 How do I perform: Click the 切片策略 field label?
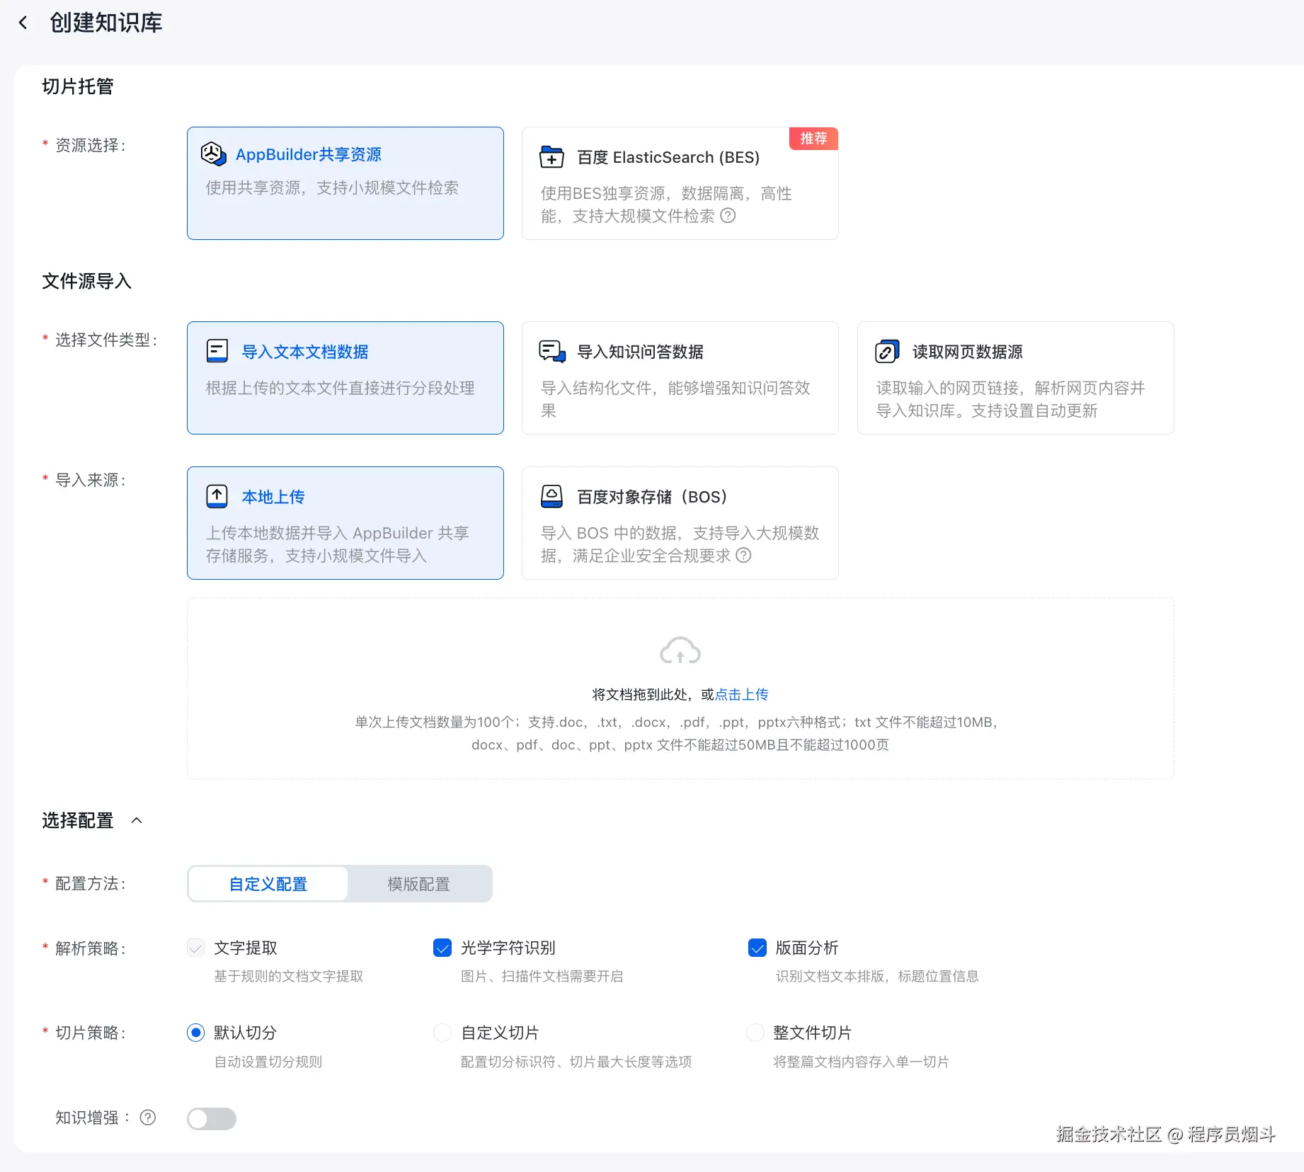[91, 1033]
